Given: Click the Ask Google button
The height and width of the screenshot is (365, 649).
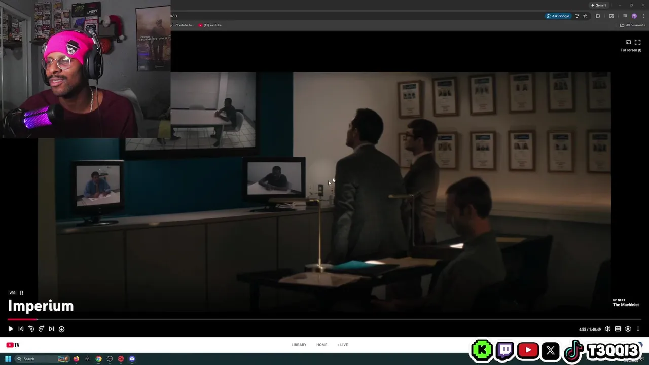Looking at the screenshot, I should pos(558,16).
